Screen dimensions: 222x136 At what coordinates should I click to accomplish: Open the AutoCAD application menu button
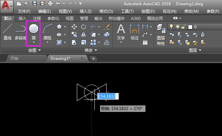pyautogui.click(x=7, y=6)
